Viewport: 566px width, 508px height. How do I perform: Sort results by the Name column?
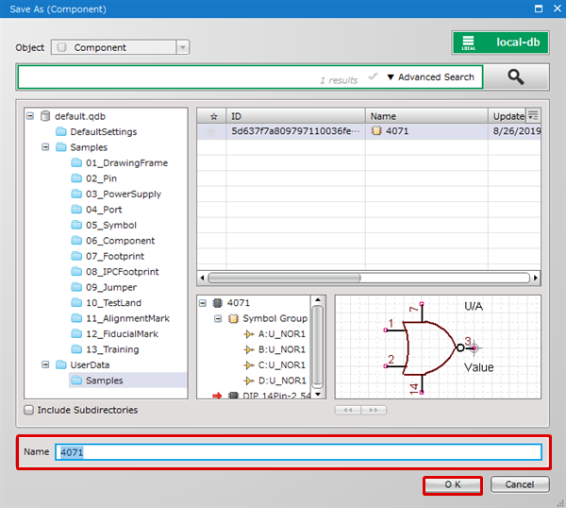coord(424,116)
